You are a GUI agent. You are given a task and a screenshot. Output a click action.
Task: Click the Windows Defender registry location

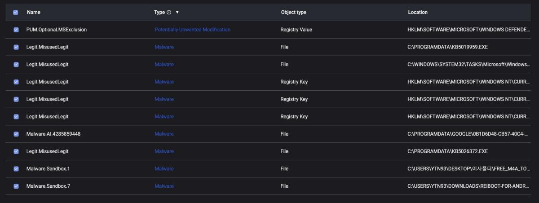click(469, 30)
